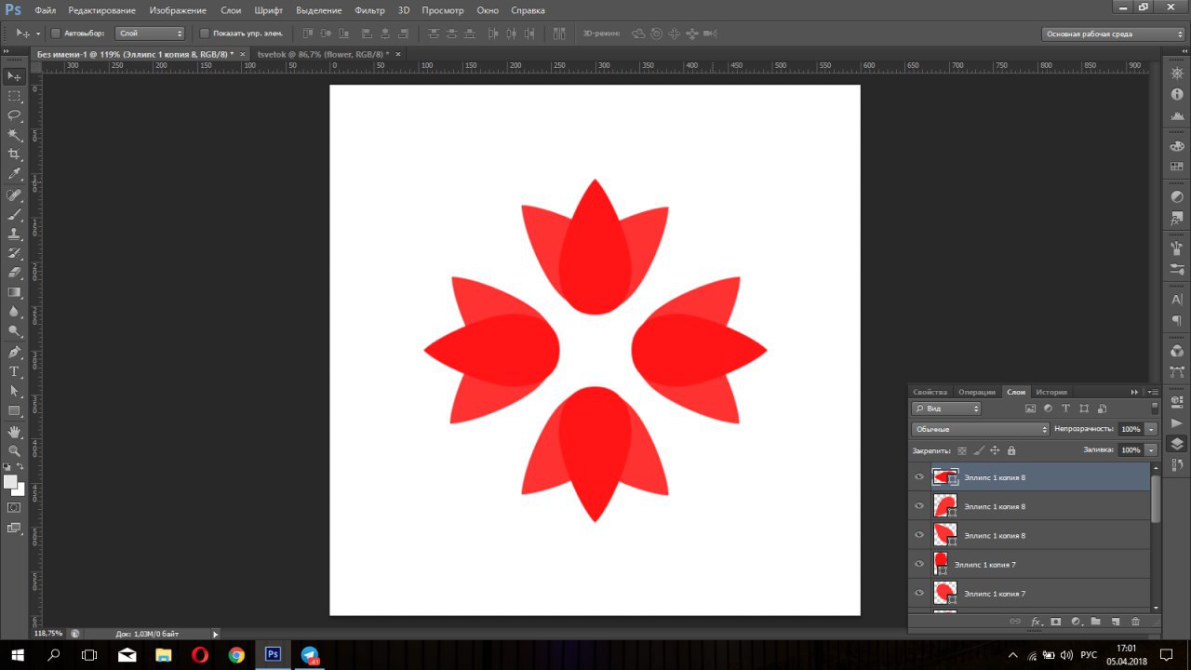
Task: Click the foreground color swatch
Action: pos(10,482)
